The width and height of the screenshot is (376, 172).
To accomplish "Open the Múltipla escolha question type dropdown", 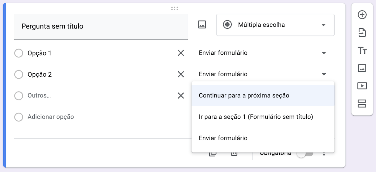I will [x=275, y=25].
